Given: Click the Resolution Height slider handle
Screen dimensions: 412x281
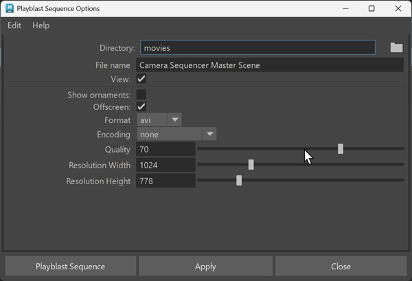Looking at the screenshot, I should click(239, 181).
